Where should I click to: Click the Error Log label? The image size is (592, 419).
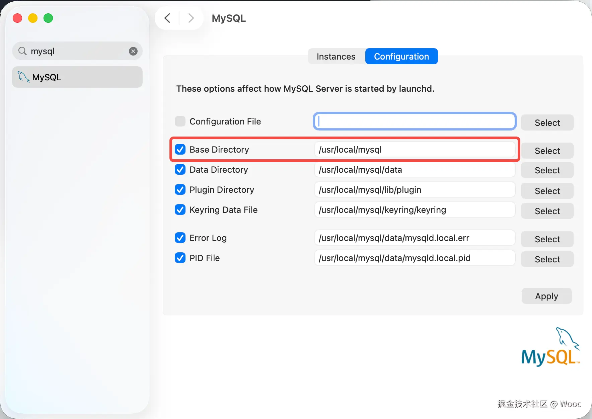(208, 238)
